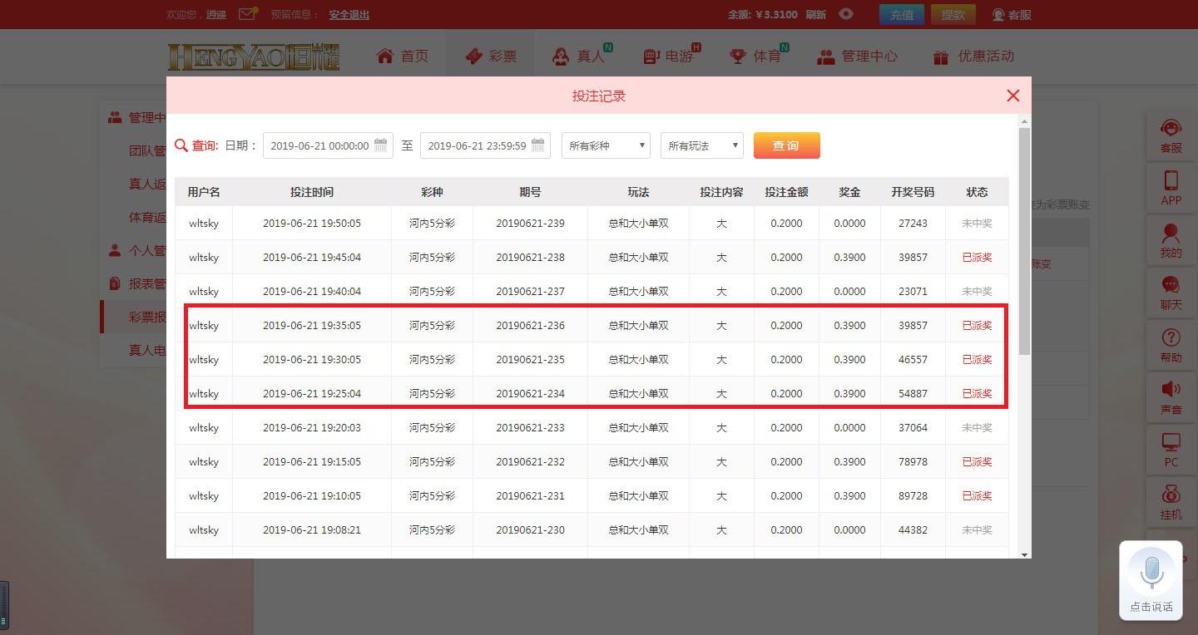The image size is (1198, 635).
Task: Toggle 声音 sound on or off
Action: pos(1171,396)
